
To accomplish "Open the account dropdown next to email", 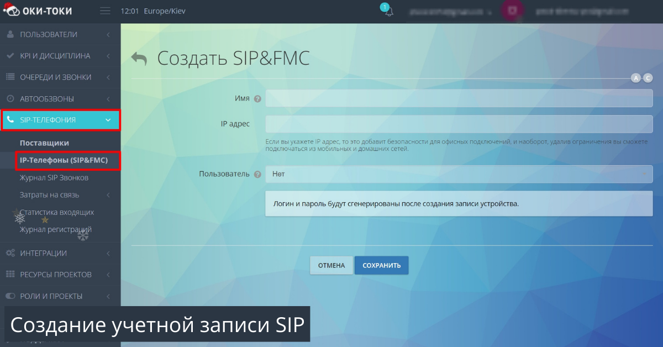I will point(488,11).
